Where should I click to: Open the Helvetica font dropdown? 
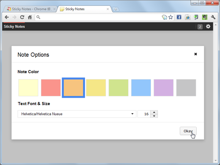pyautogui.click(x=77, y=114)
